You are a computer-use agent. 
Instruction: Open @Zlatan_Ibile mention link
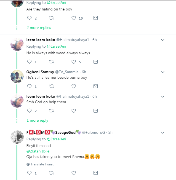[x=38, y=151]
